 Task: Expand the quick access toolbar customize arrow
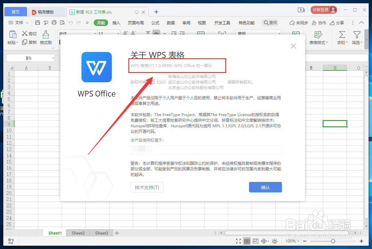click(87, 23)
